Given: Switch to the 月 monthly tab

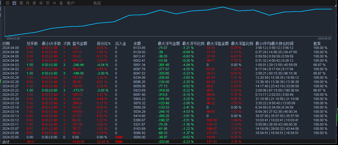Looking at the screenshot, I should (x=27, y=3).
